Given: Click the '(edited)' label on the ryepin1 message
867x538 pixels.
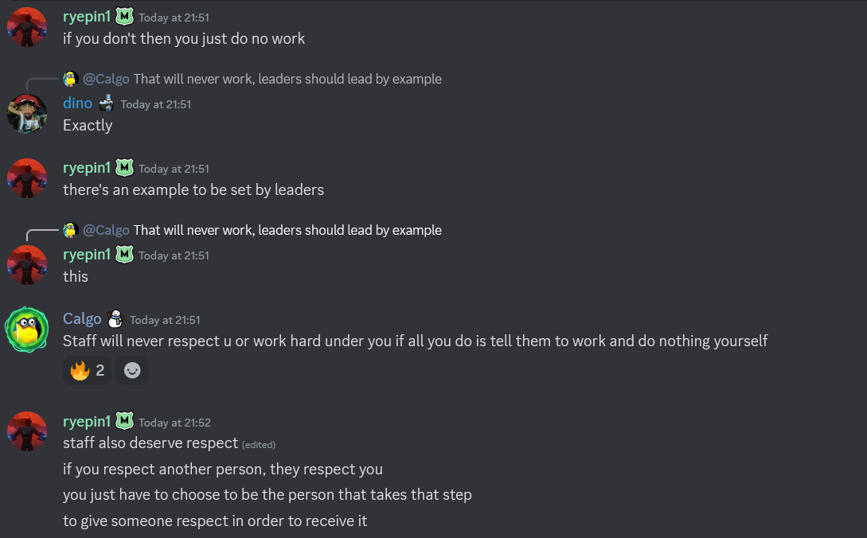Looking at the screenshot, I should click(259, 444).
